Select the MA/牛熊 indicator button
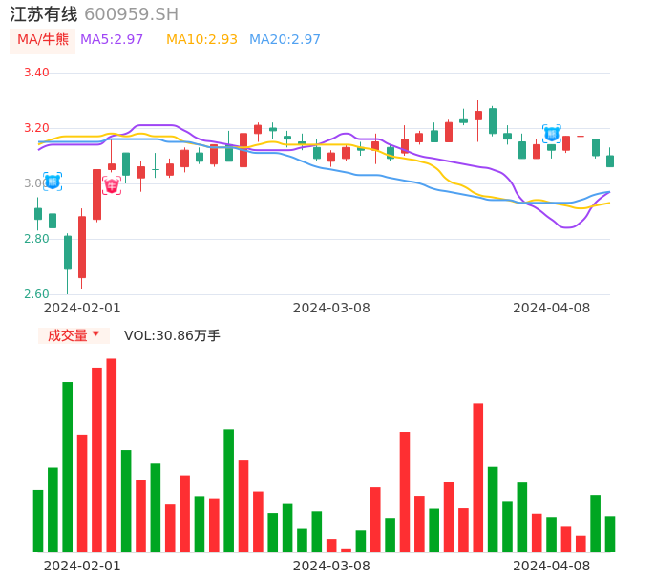The image size is (655, 579). (43, 40)
